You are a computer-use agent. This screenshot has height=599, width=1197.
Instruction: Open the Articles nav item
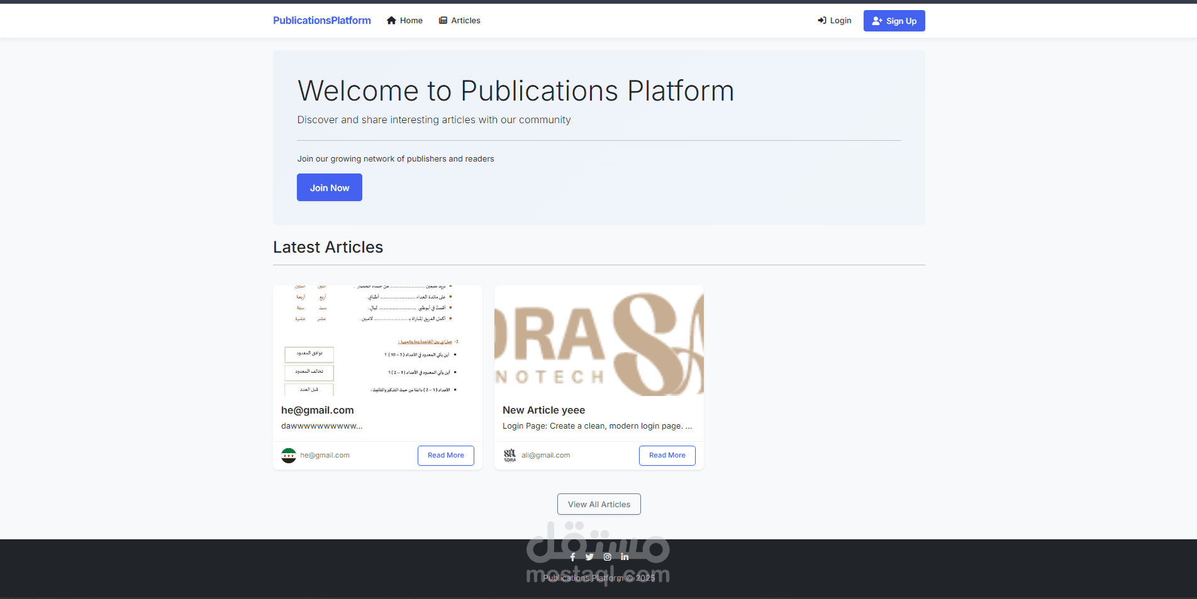pos(459,21)
